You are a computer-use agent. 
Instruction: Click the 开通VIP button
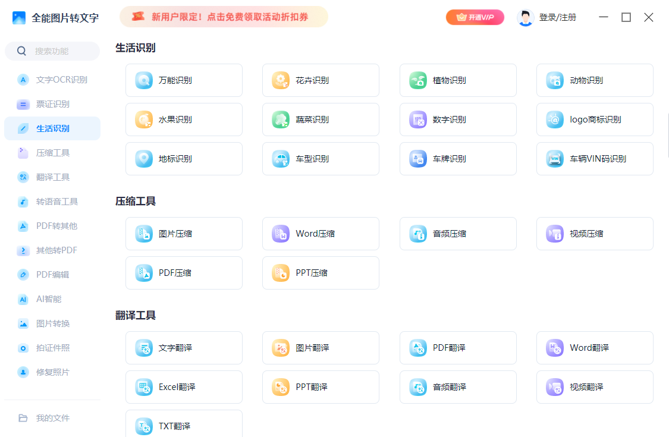click(475, 17)
